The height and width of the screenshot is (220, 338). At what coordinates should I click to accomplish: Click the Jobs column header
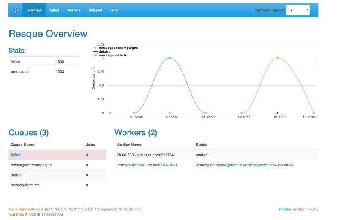click(x=90, y=145)
